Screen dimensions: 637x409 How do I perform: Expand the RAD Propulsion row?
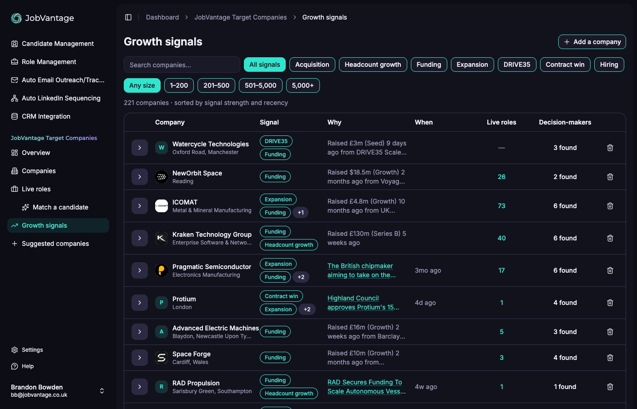[x=140, y=387]
